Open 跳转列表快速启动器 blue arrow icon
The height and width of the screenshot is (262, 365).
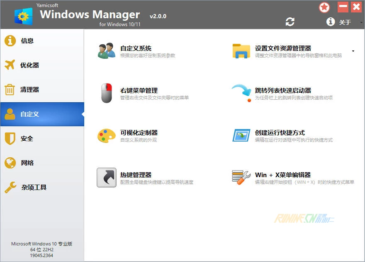(x=241, y=93)
